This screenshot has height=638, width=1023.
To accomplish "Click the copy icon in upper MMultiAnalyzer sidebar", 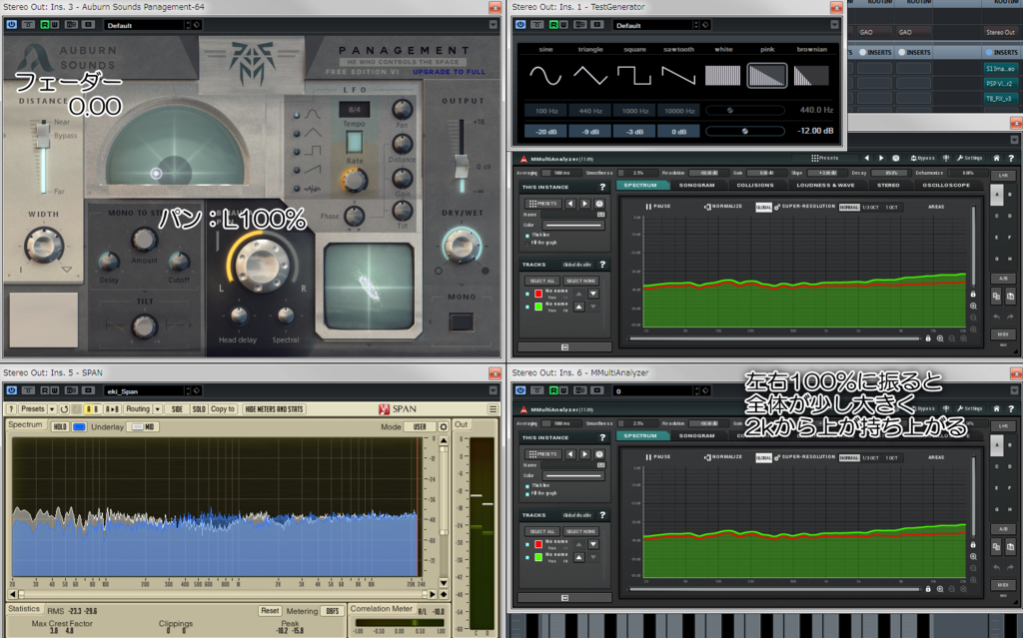I will pyautogui.click(x=996, y=297).
